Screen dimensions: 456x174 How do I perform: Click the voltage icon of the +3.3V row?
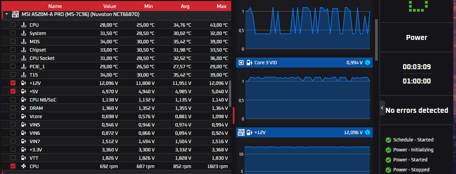(x=24, y=149)
